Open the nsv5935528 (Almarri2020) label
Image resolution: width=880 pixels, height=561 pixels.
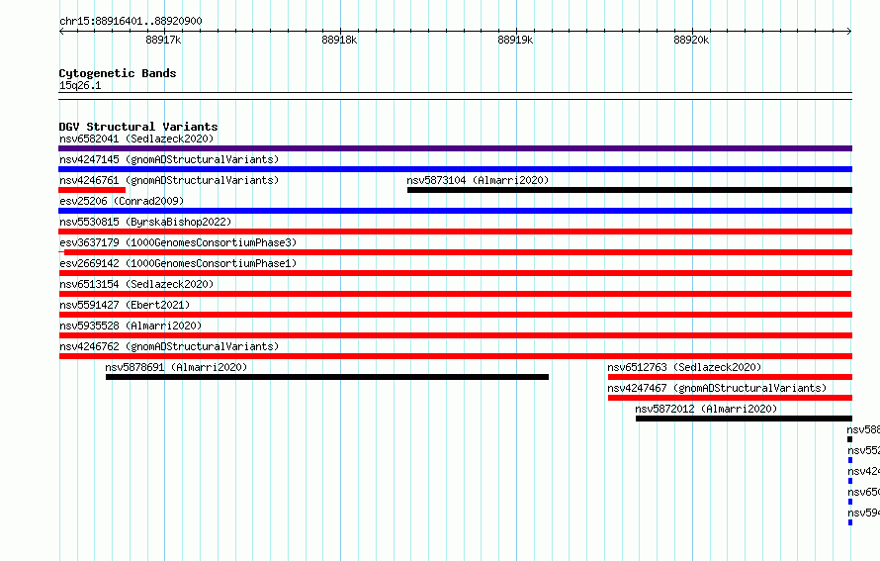pyautogui.click(x=131, y=326)
